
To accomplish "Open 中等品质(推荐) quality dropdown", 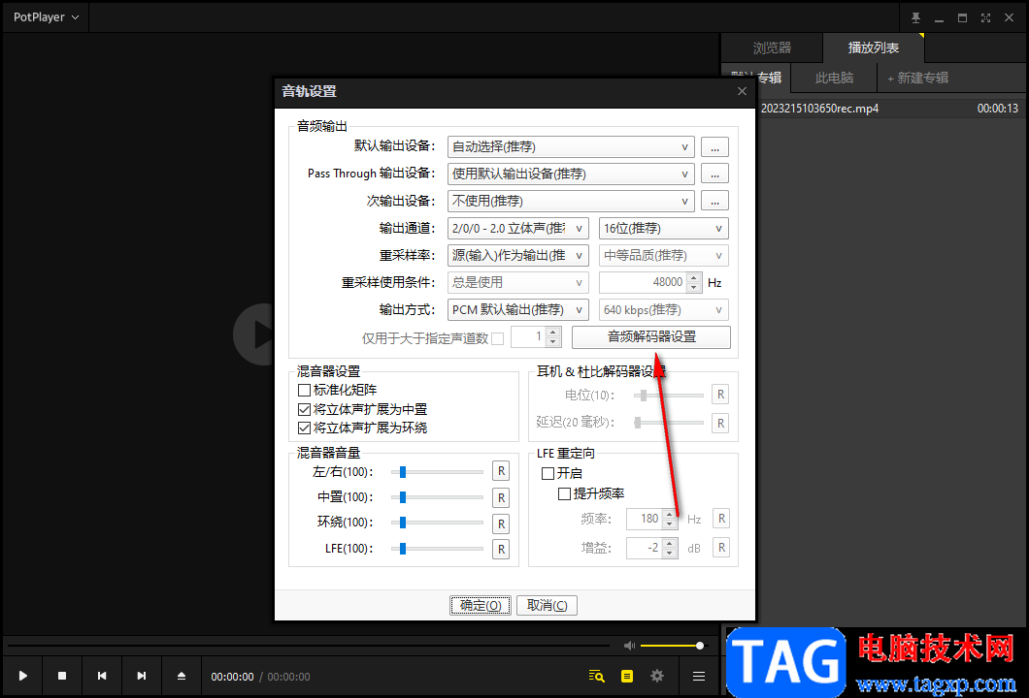I will pyautogui.click(x=663, y=255).
